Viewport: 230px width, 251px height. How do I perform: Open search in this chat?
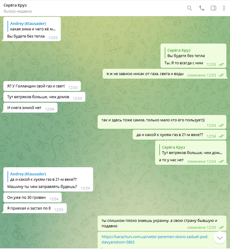click(189, 8)
